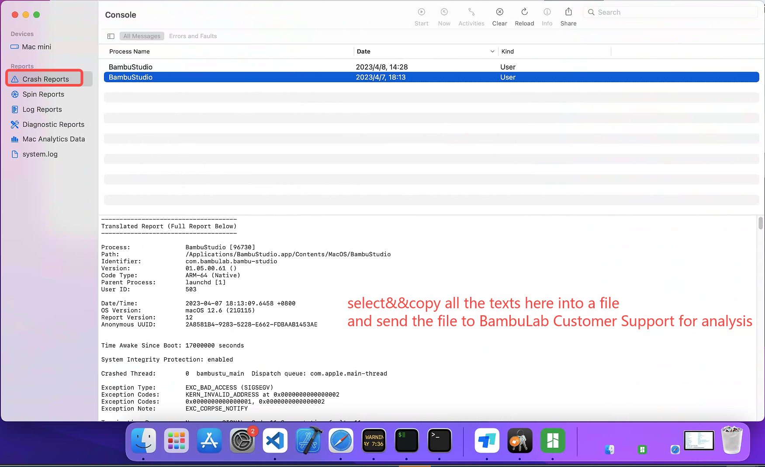
Task: Reload the console log
Action: point(524,12)
